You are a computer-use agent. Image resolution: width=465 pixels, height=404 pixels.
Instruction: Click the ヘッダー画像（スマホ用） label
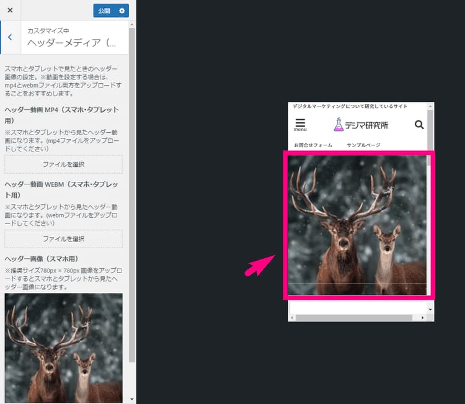point(41,259)
